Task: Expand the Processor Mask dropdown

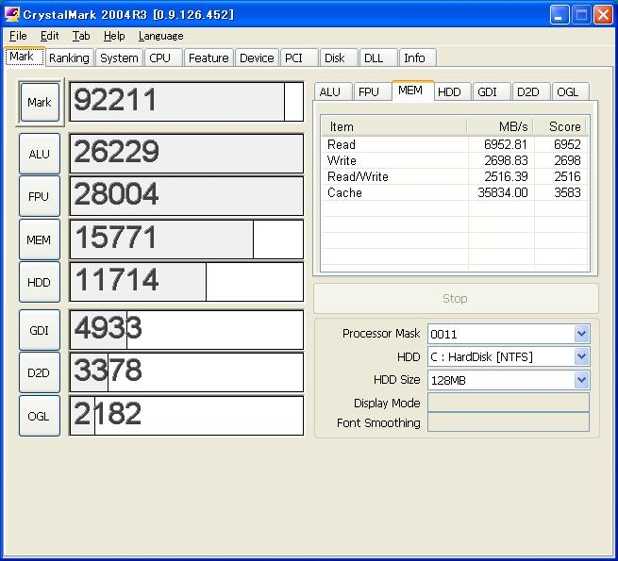Action: pos(581,334)
